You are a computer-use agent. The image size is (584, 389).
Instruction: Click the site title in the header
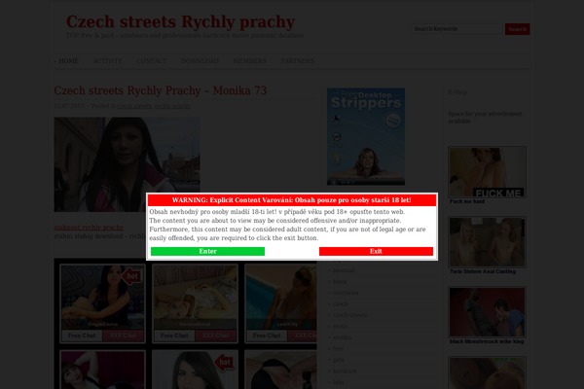(x=180, y=21)
